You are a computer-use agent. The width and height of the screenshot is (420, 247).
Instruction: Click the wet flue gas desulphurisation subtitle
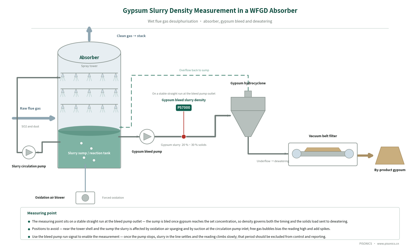(x=210, y=21)
